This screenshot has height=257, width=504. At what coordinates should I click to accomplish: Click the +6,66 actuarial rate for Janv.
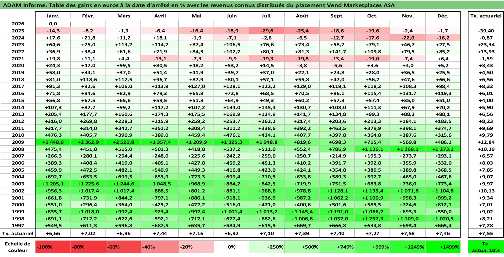tap(53, 233)
